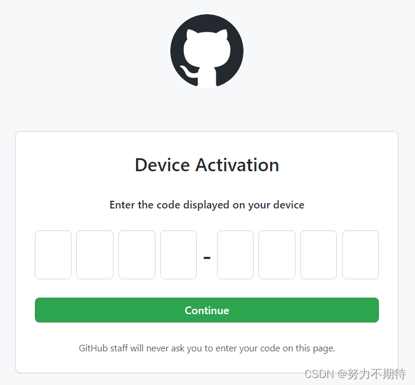Click the CSDN watermark text
This screenshot has height=385, width=415.
[319, 374]
